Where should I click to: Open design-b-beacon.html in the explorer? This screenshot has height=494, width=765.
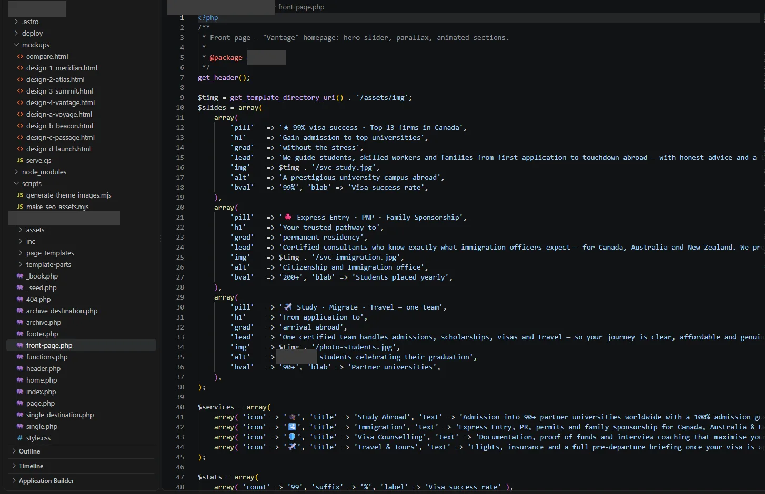[59, 126]
